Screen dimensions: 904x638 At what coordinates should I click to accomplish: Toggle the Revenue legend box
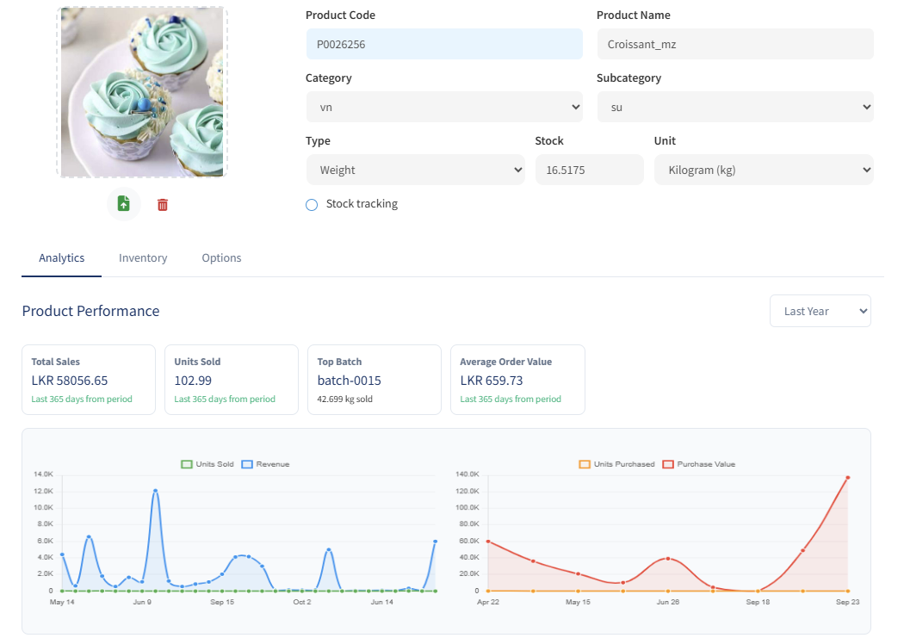[247, 464]
